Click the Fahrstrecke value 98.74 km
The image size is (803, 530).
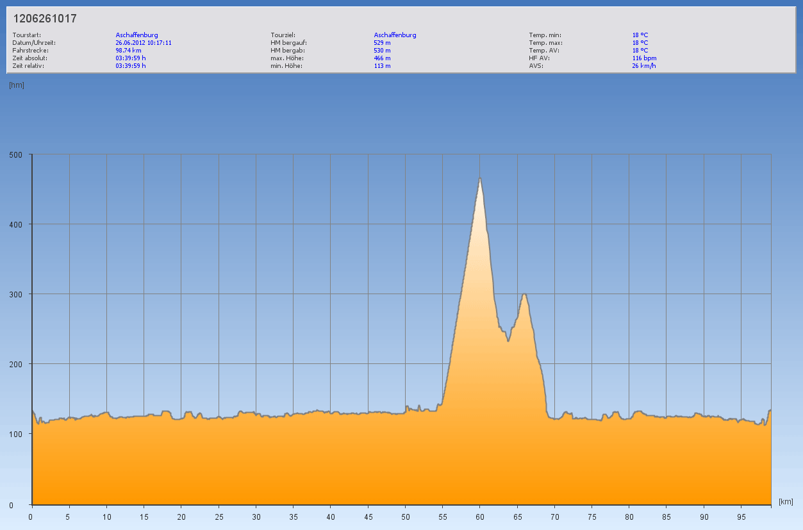pos(128,50)
